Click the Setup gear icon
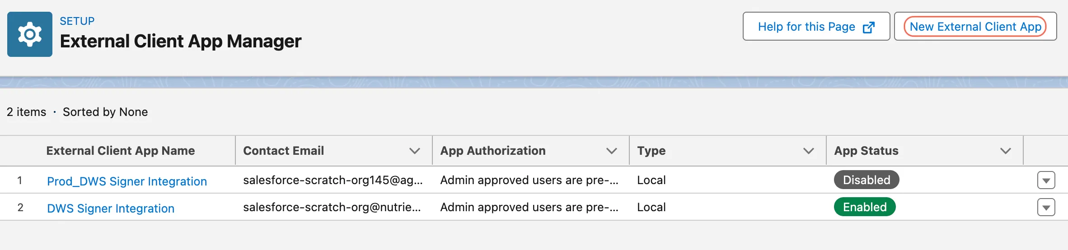1068x250 pixels. pos(30,34)
